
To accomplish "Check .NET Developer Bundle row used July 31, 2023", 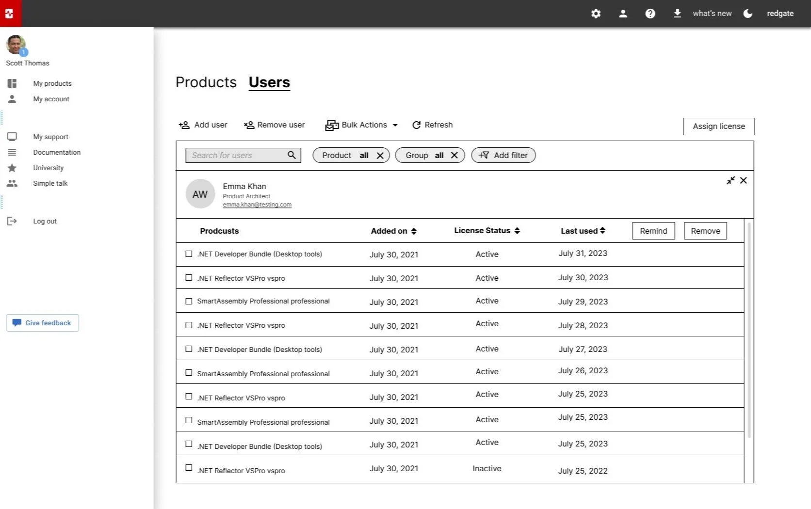I will coord(189,254).
